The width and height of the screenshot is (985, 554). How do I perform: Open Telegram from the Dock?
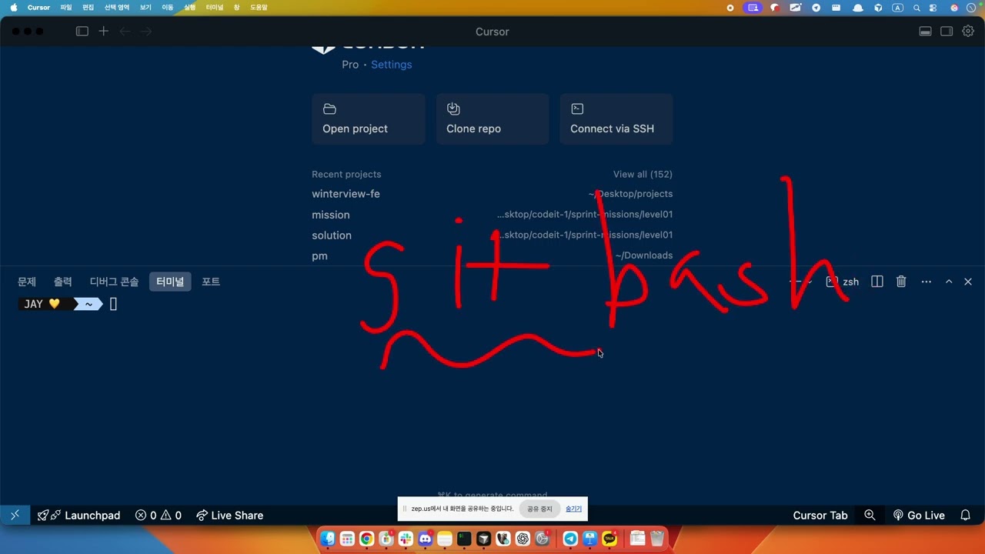coord(570,539)
